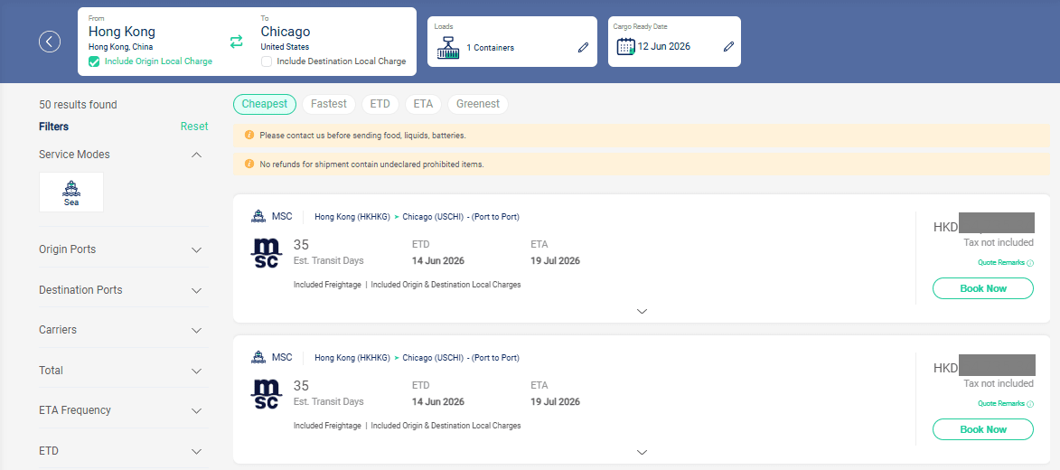
Task: Expand the Destination Ports filter
Action: [x=196, y=290]
